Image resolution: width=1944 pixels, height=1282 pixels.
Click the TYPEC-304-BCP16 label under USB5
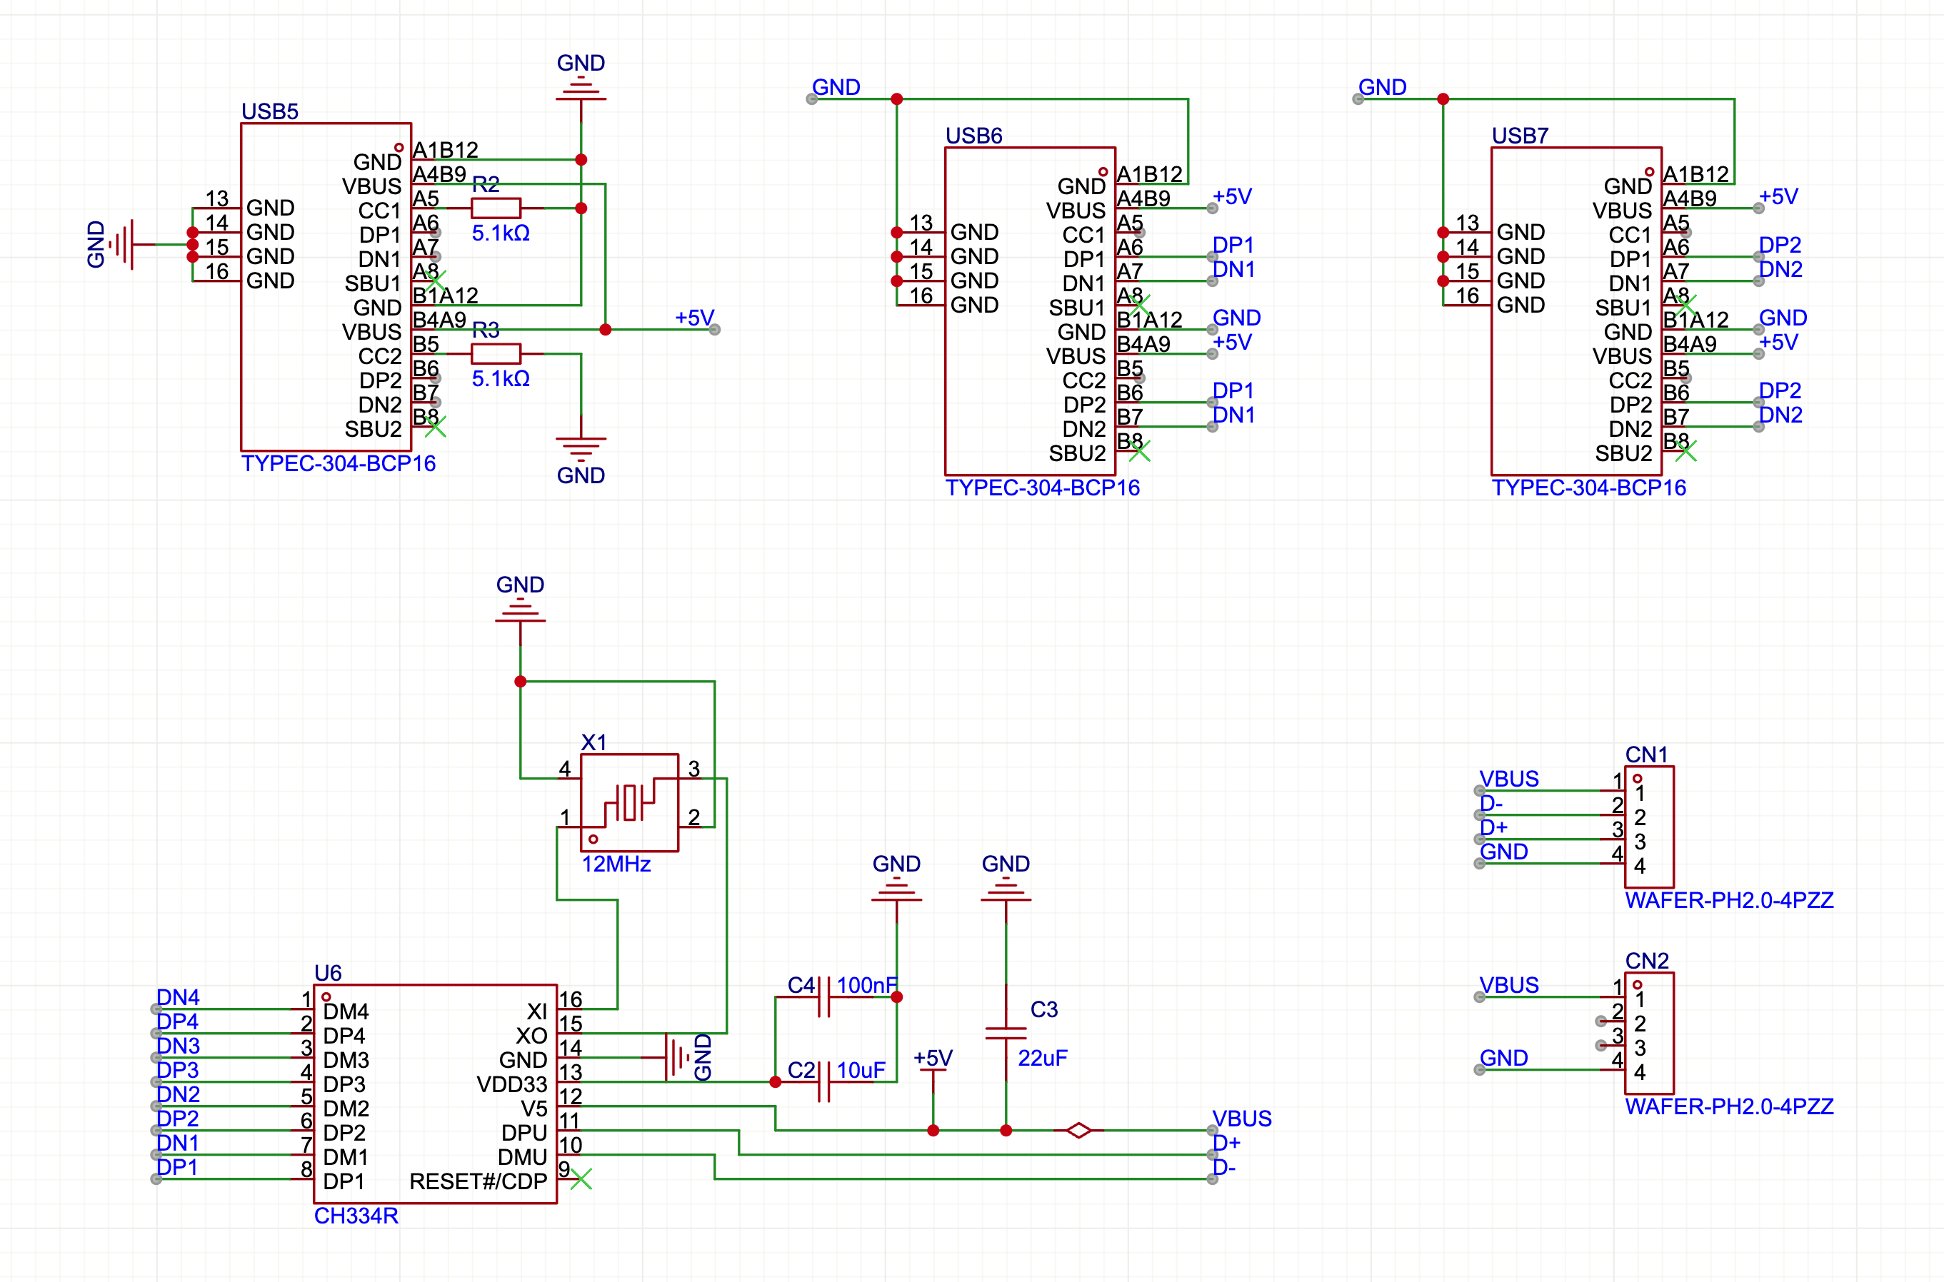pyautogui.click(x=339, y=463)
